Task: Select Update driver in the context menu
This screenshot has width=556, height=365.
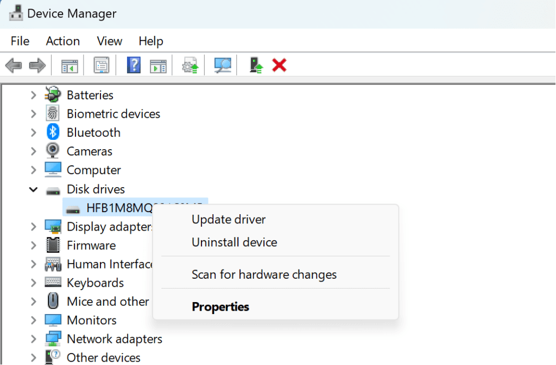Action: tap(229, 219)
